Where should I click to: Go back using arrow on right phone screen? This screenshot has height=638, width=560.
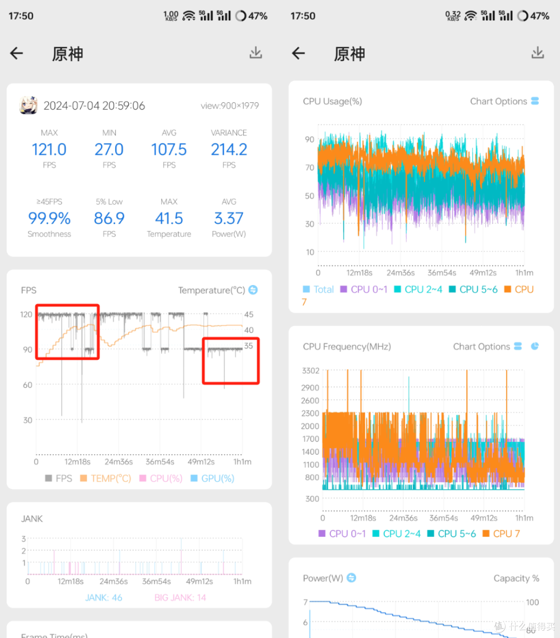pyautogui.click(x=299, y=53)
